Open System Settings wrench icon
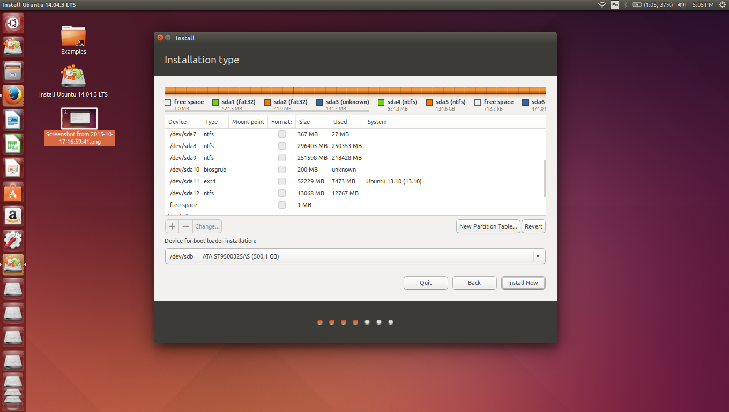Screen dimensions: 729x412 tap(13, 240)
